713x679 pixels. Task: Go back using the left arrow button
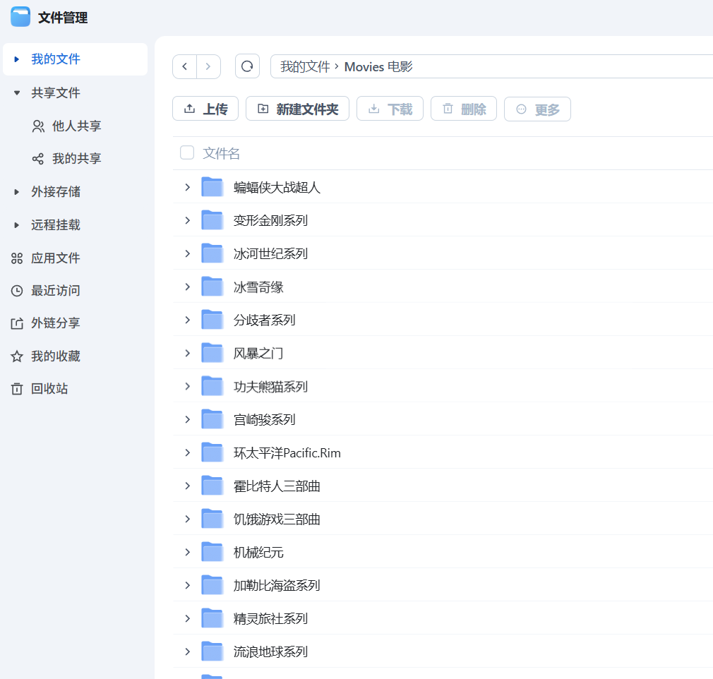tap(185, 66)
